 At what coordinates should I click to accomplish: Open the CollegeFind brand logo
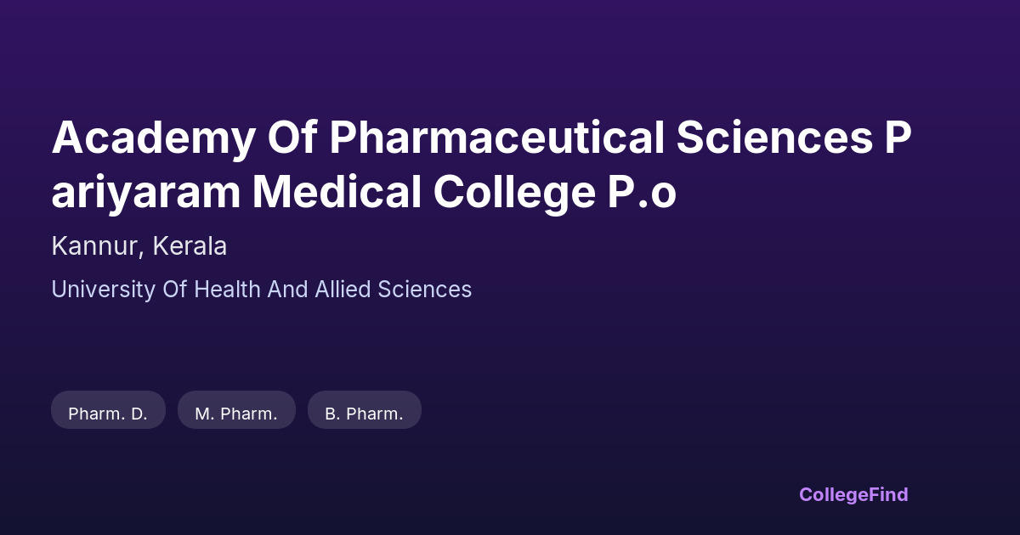click(x=853, y=494)
